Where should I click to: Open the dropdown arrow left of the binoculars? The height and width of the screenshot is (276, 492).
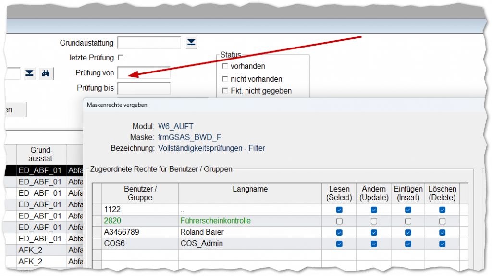30,73
